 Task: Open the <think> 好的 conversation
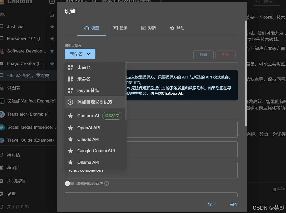click(28, 75)
